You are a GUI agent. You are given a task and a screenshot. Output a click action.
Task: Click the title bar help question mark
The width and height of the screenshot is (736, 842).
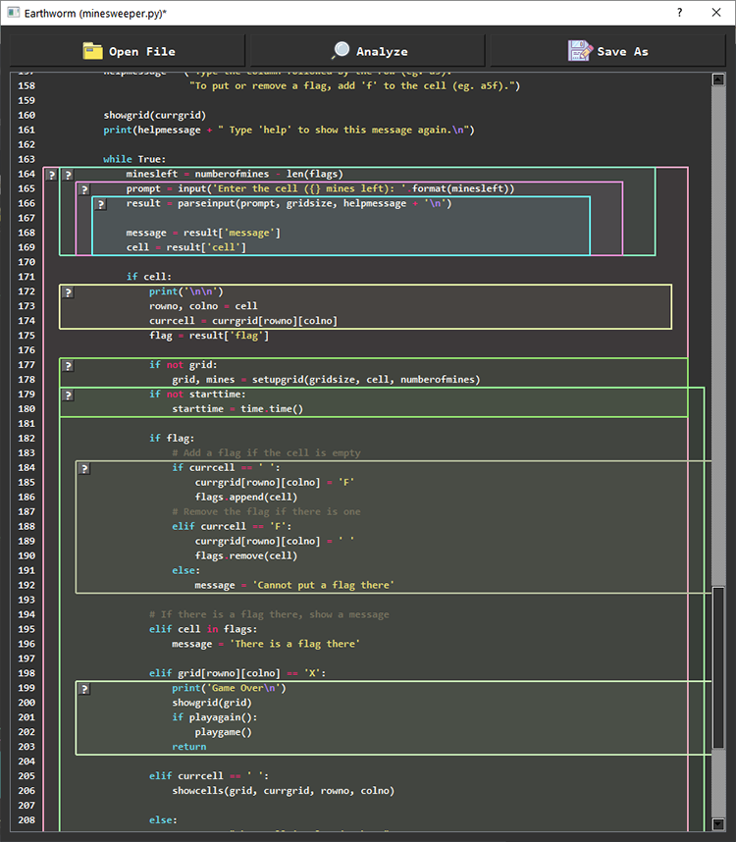(x=679, y=13)
